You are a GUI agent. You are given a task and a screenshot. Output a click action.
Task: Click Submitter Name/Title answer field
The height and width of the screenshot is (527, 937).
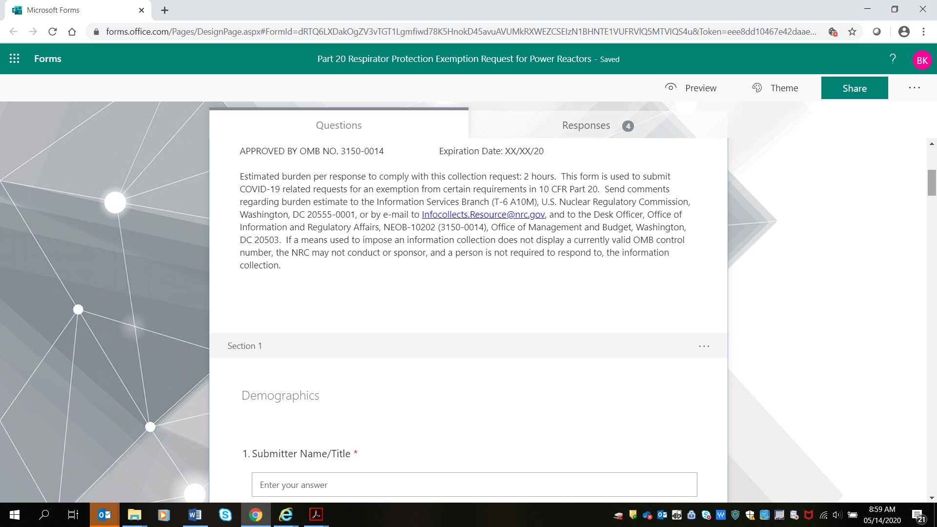tap(474, 485)
